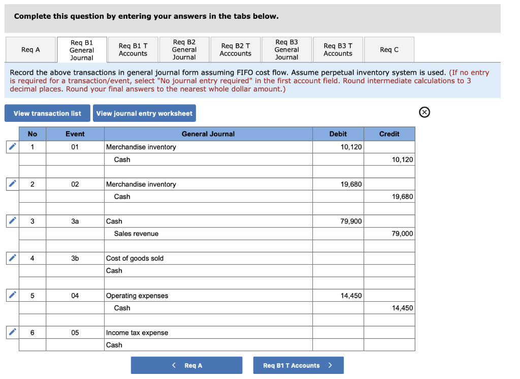The height and width of the screenshot is (379, 520).
Task: Open the Req B2 General Journal tab
Action: [184, 49]
